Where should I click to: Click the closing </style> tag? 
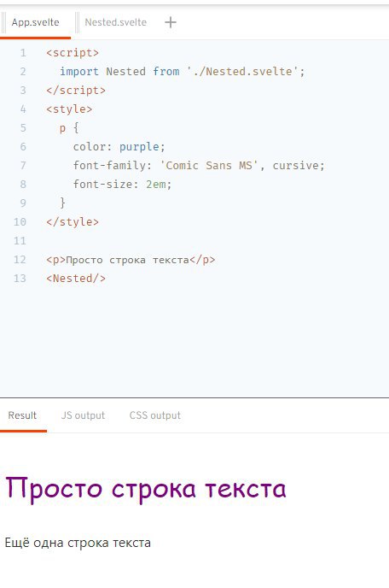73,221
